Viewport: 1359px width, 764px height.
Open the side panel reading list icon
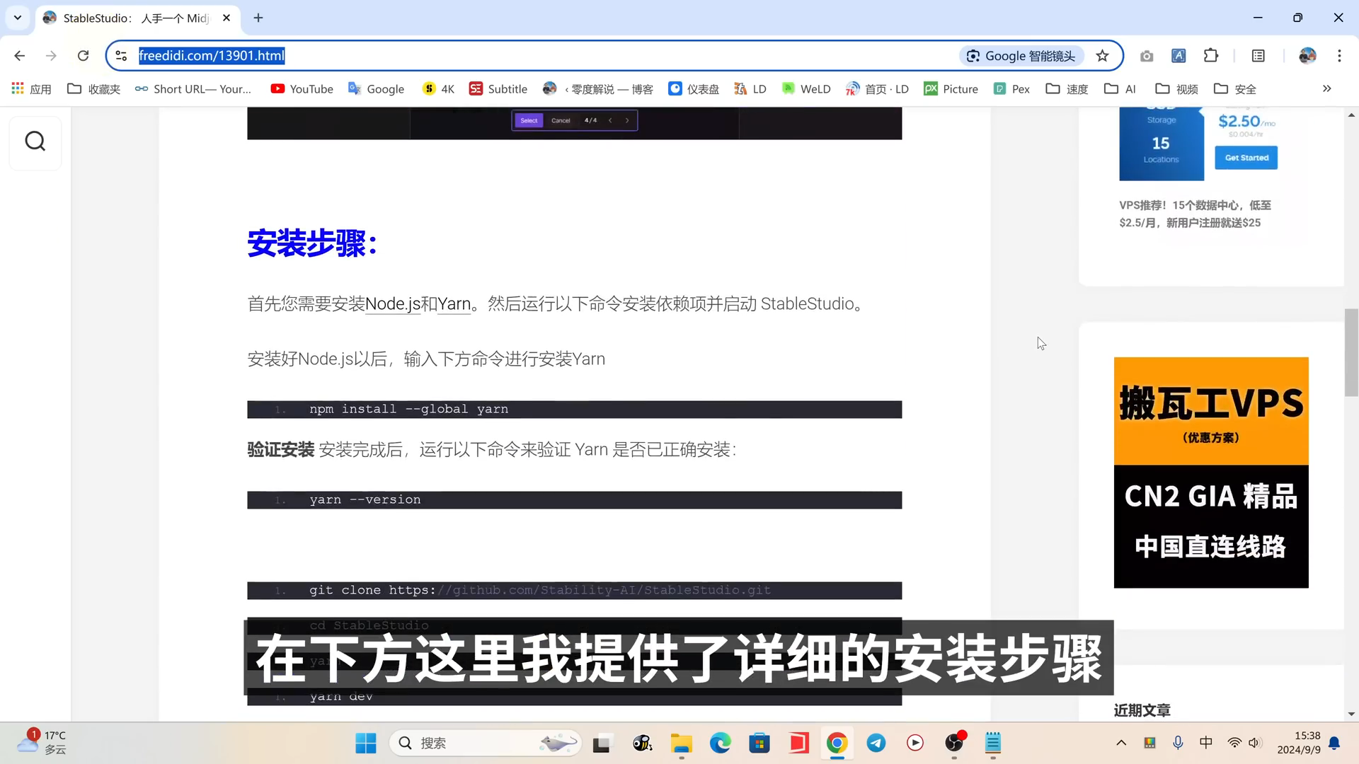point(1258,56)
